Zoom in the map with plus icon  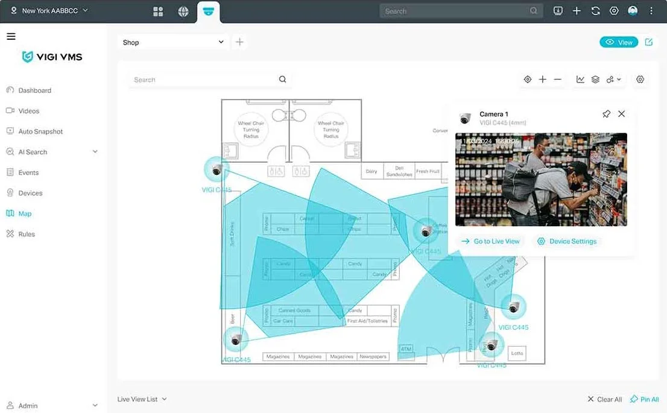point(542,80)
